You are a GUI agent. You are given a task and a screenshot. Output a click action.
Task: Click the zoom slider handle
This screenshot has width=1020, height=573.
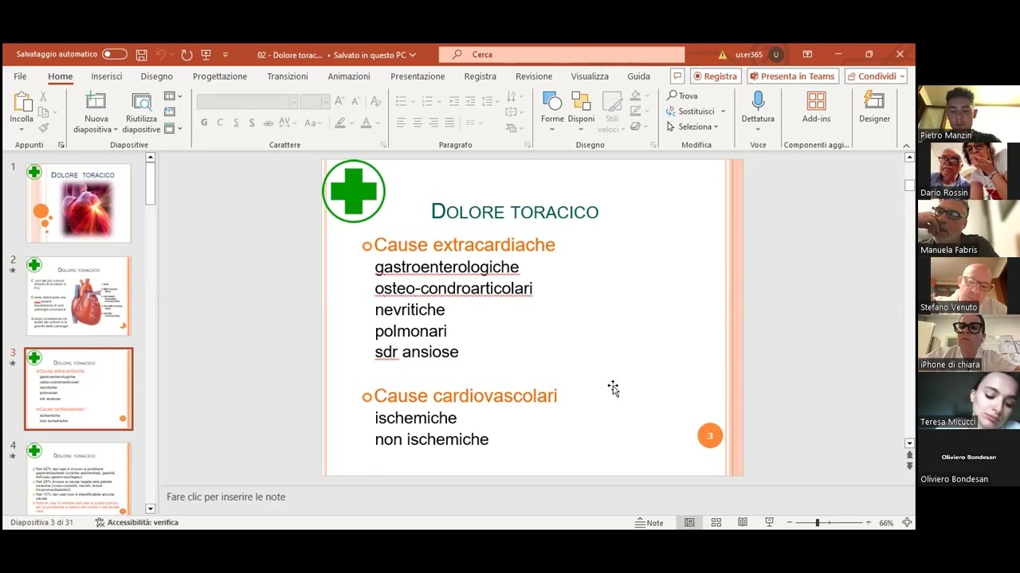pyautogui.click(x=817, y=523)
